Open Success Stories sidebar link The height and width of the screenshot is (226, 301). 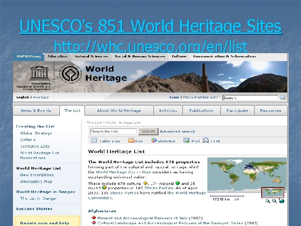point(34,209)
